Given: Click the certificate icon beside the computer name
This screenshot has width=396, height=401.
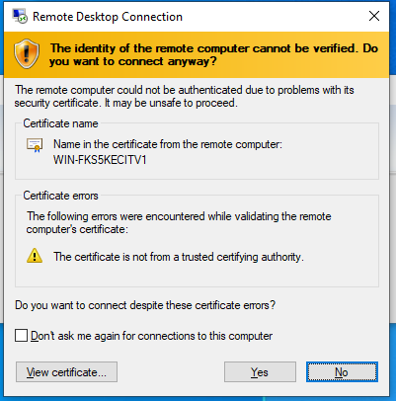Looking at the screenshot, I should coord(35,145).
